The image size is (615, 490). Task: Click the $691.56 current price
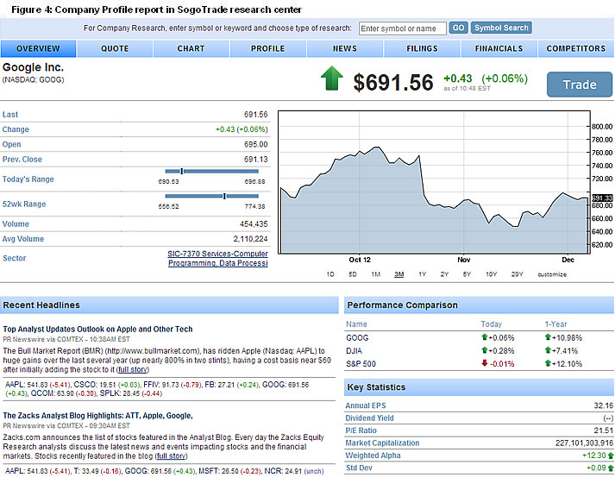pyautogui.click(x=393, y=83)
